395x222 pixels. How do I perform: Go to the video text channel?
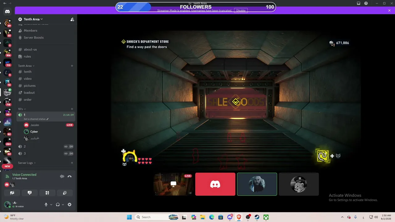(46, 79)
